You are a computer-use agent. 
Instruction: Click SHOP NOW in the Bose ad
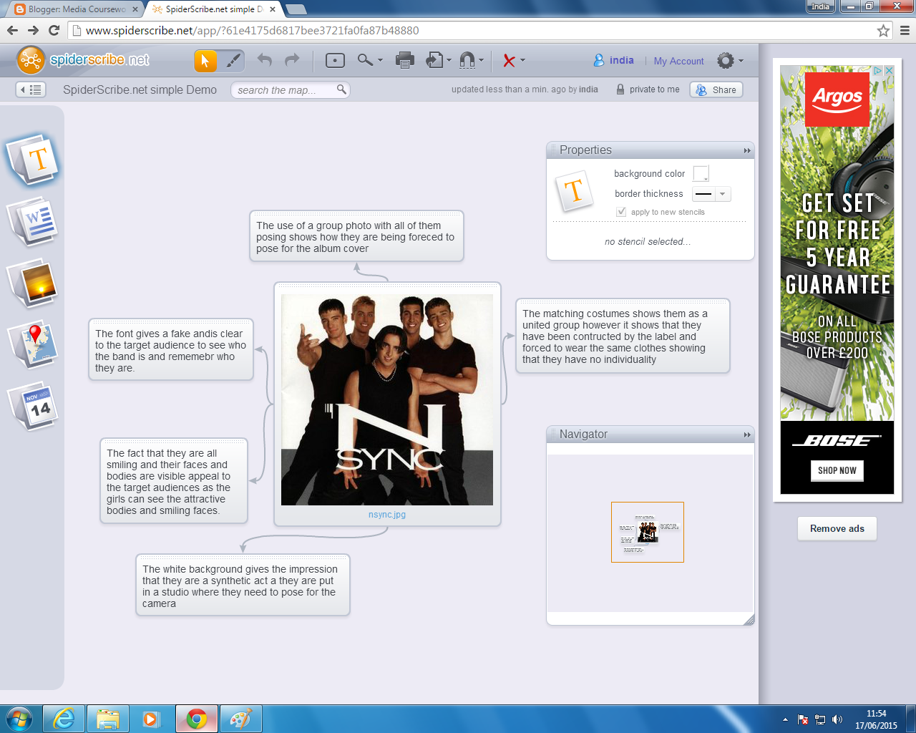tap(837, 470)
